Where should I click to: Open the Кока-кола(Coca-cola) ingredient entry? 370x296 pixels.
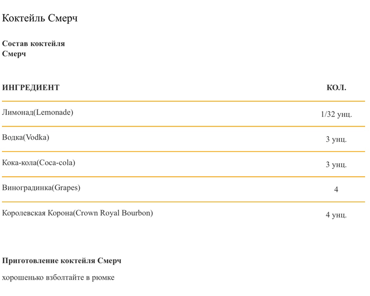coord(39,163)
